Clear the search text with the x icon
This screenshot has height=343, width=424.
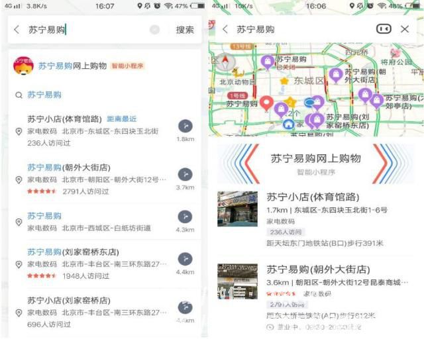pos(154,30)
